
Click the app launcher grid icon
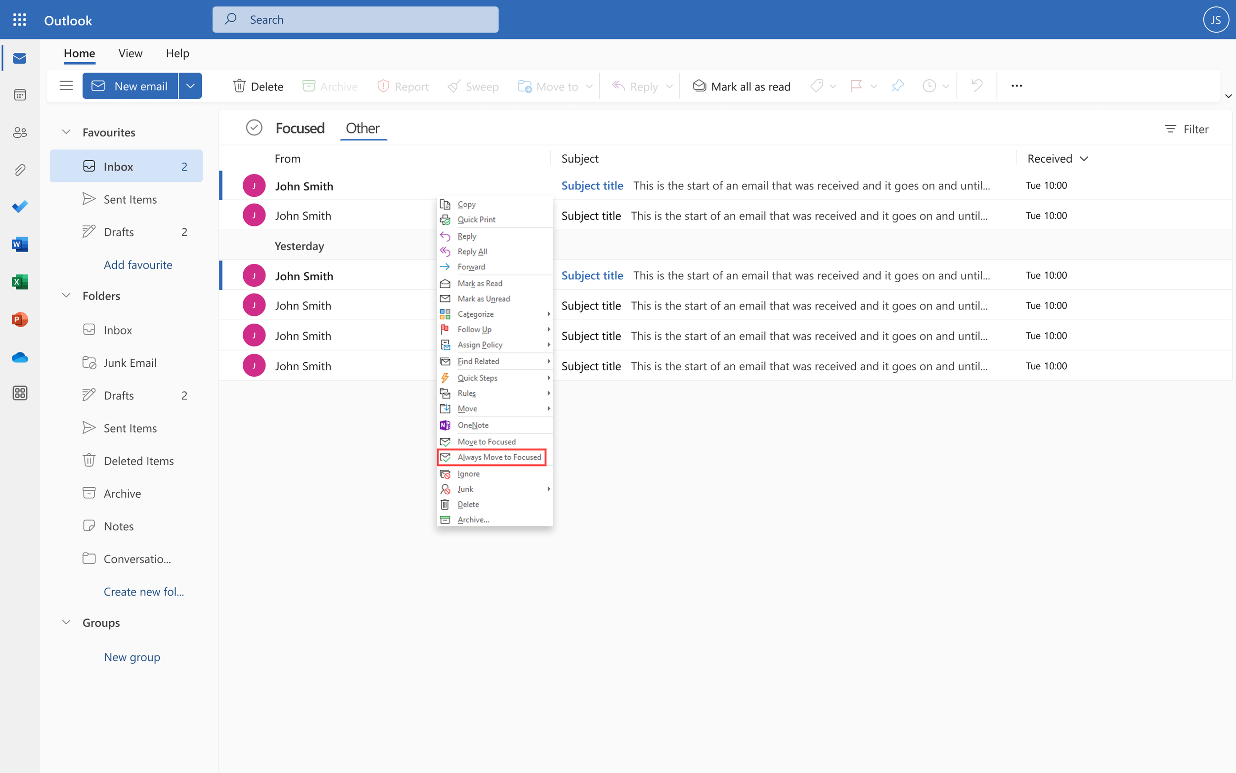(x=19, y=20)
